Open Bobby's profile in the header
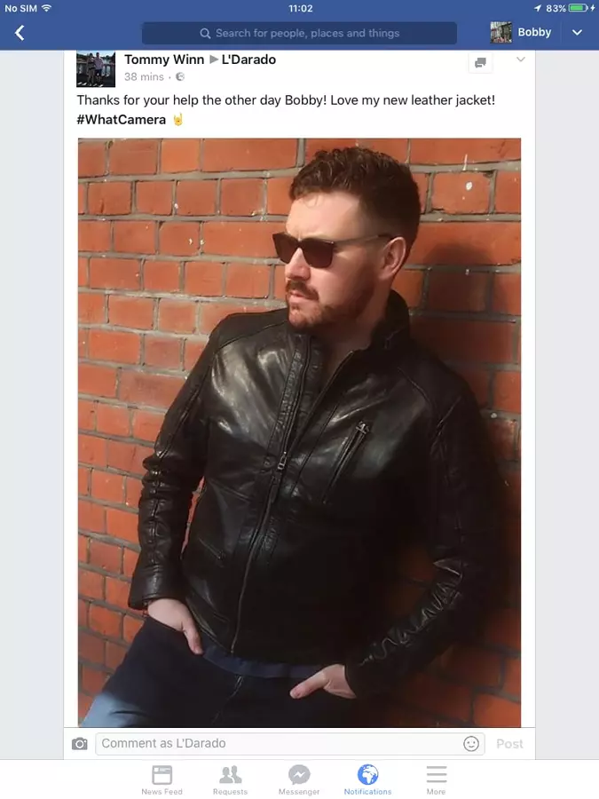Image resolution: width=599 pixels, height=799 pixels. click(521, 32)
